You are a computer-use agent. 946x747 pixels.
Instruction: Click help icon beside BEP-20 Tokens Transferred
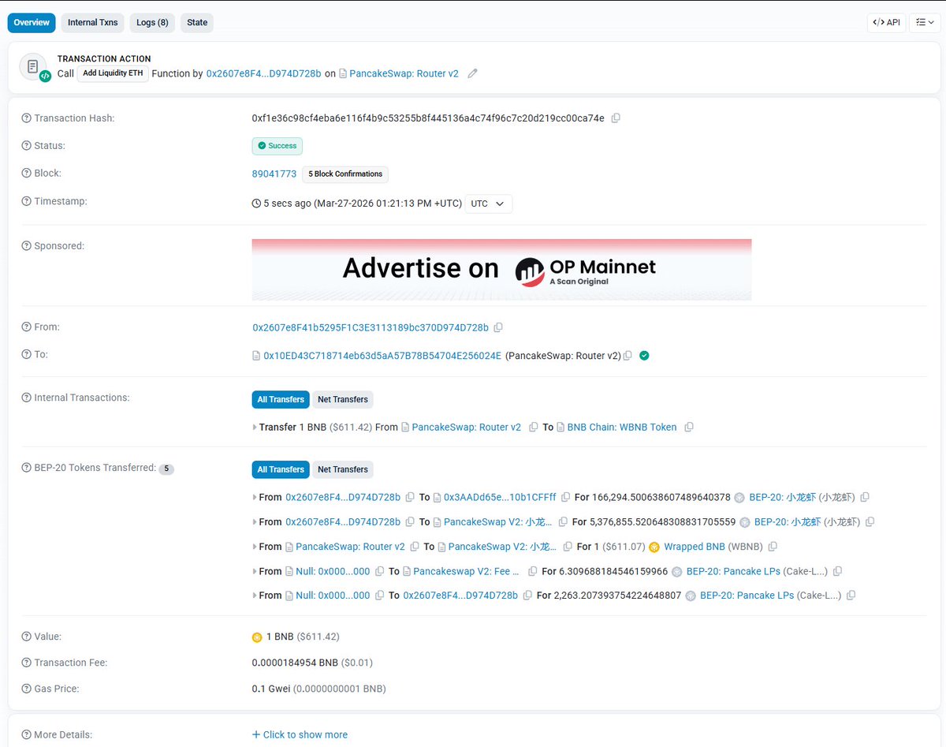point(27,468)
